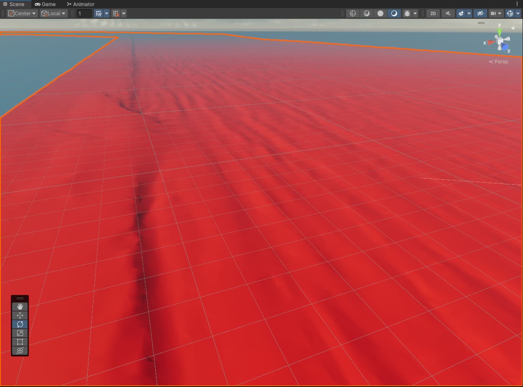This screenshot has height=387, width=523.
Task: Switch to the Game tab
Action: 45,4
